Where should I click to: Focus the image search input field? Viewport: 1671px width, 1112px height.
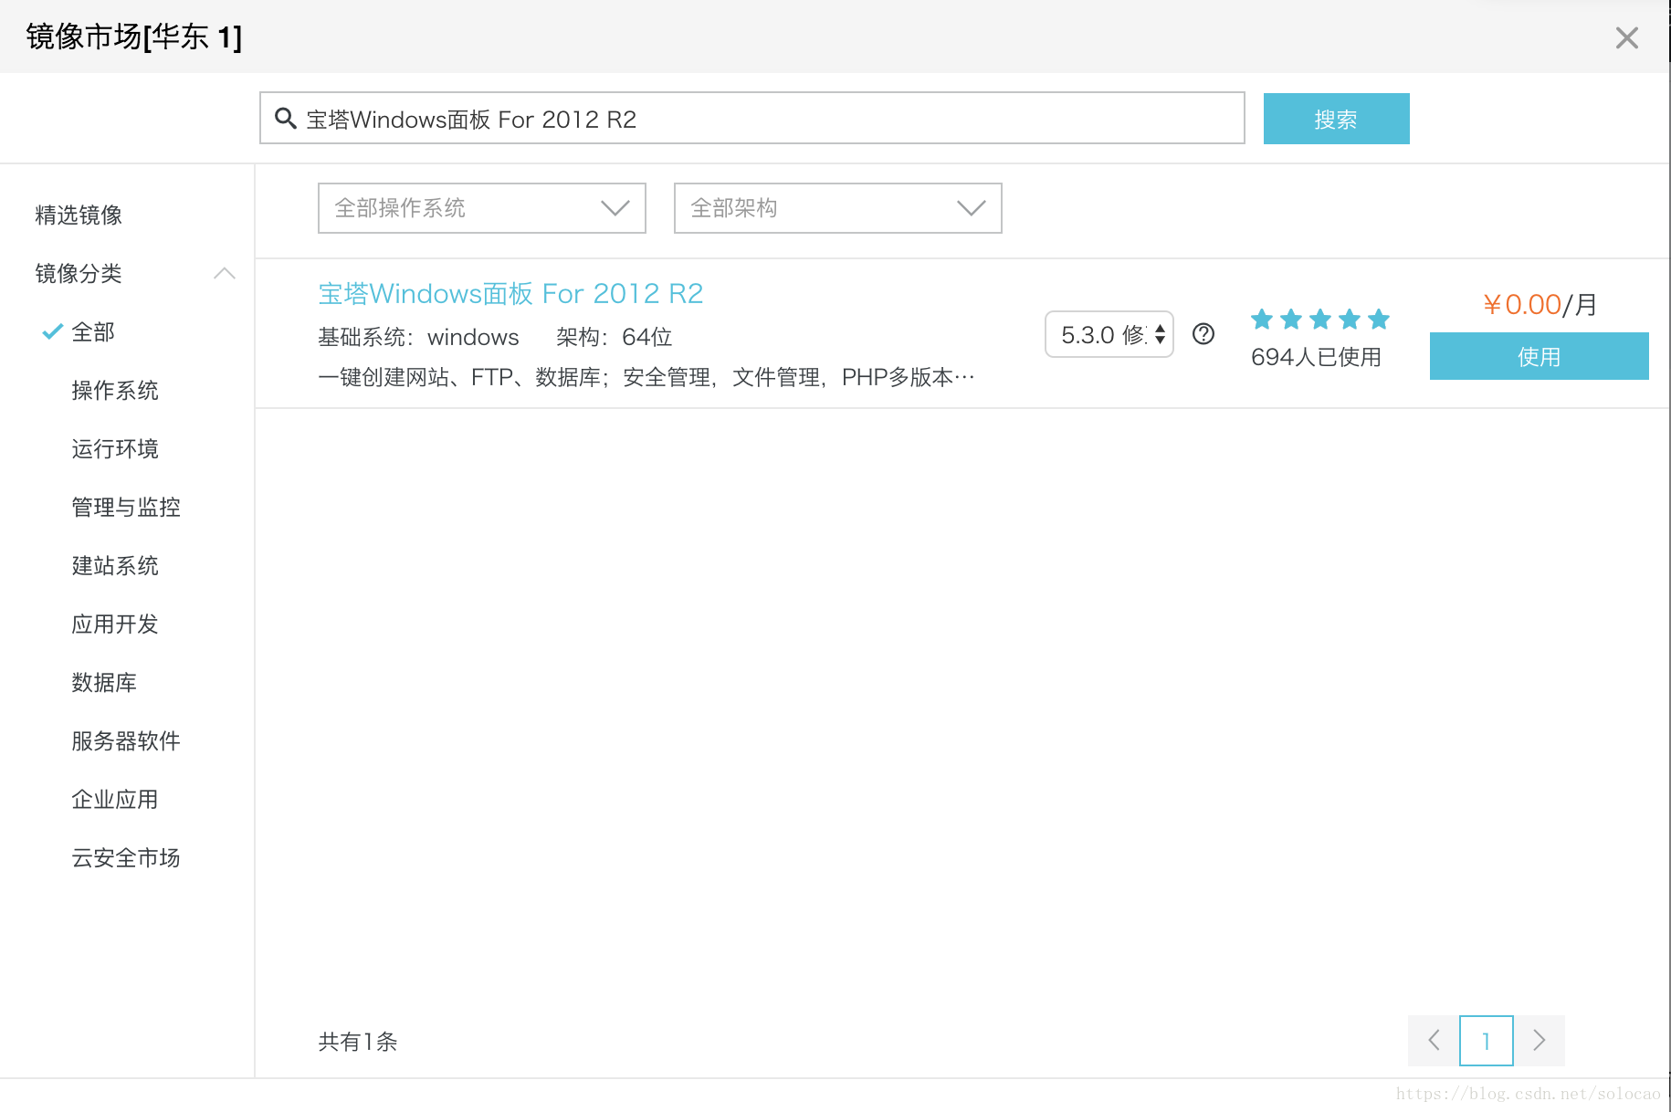pyautogui.click(x=752, y=118)
